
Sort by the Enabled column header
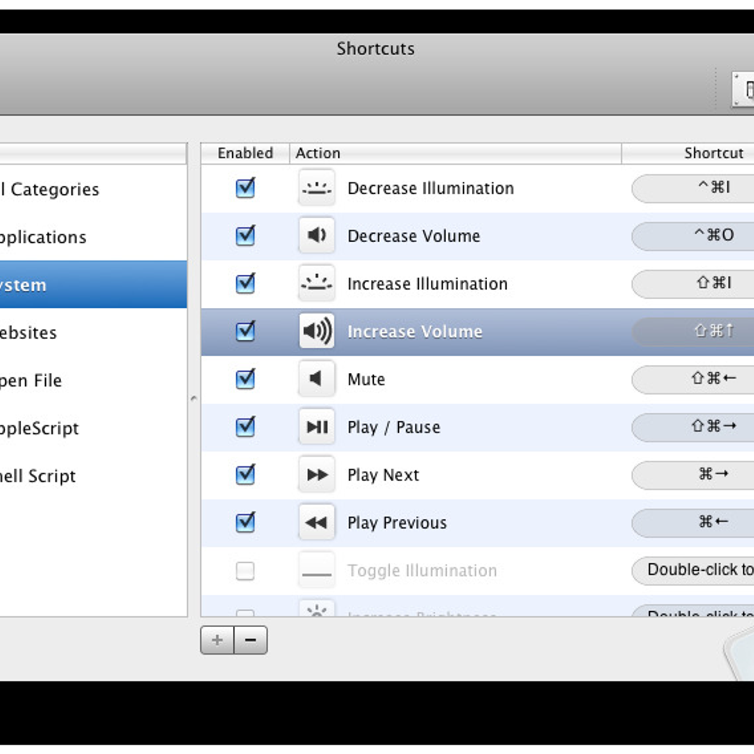245,153
